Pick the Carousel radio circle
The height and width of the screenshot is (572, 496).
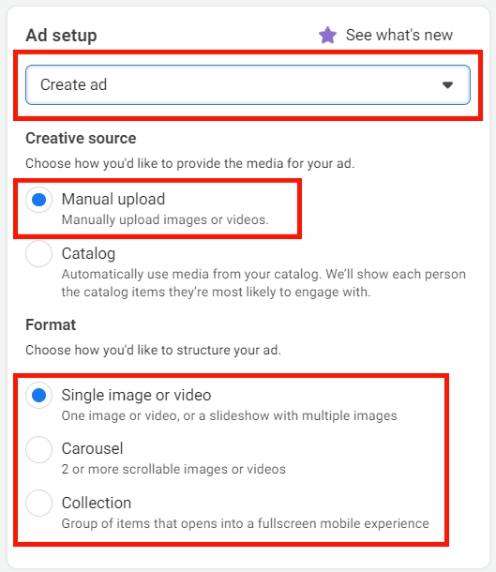38,449
